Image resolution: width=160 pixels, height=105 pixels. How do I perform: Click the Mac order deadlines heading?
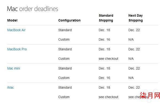[33, 9]
